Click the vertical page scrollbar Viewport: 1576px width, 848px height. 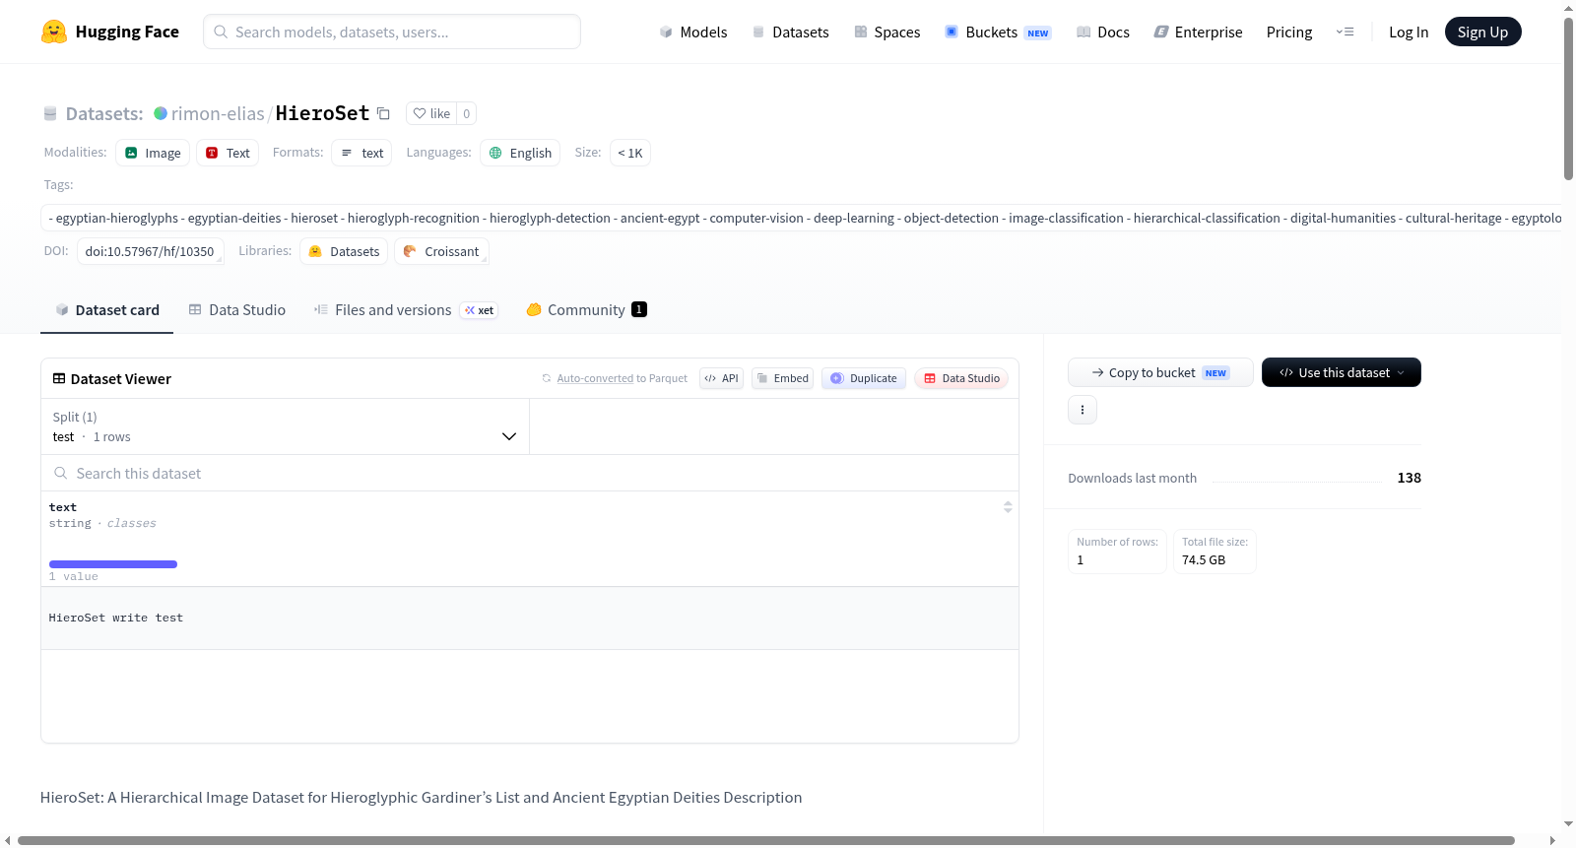(x=1568, y=98)
